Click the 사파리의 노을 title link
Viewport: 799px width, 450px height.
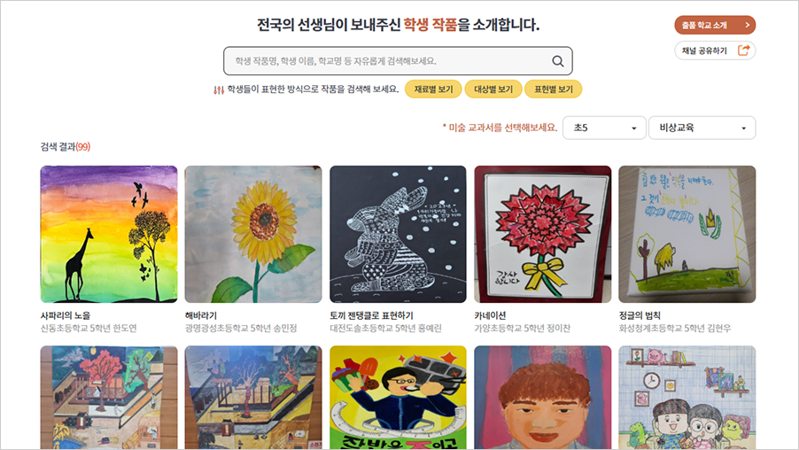66,315
